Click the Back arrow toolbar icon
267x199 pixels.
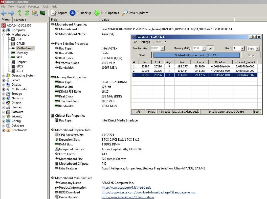pyautogui.click(x=4, y=13)
